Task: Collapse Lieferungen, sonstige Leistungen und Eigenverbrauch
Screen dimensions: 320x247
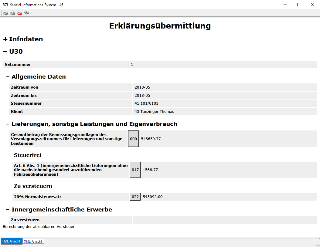Action: tap(8, 124)
